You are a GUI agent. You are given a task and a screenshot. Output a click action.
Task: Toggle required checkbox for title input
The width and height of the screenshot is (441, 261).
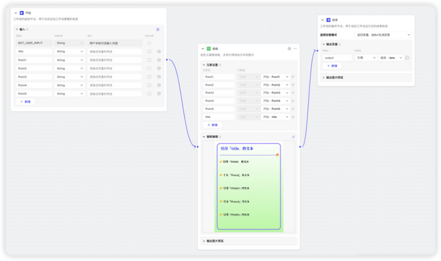click(150, 52)
